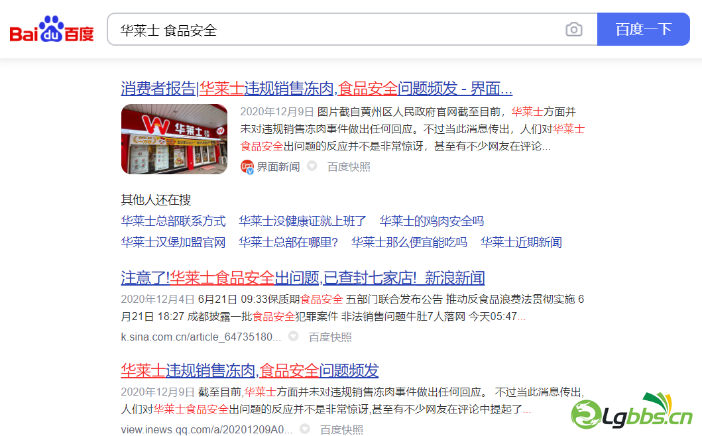
Task: Open the 华莱士 storefront thumbnail image
Action: (174, 139)
